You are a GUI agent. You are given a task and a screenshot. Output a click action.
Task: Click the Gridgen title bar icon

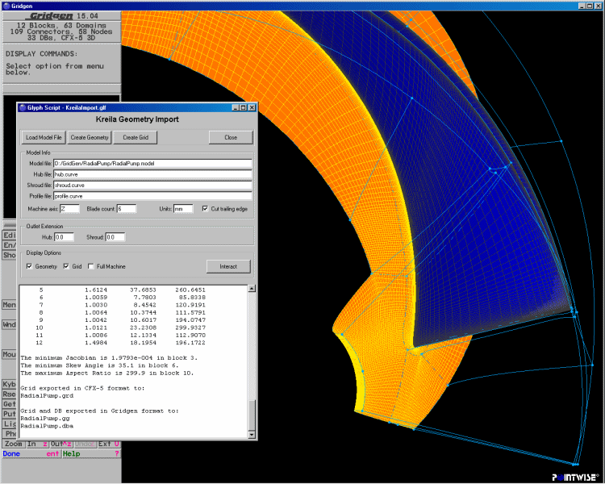click(x=6, y=6)
